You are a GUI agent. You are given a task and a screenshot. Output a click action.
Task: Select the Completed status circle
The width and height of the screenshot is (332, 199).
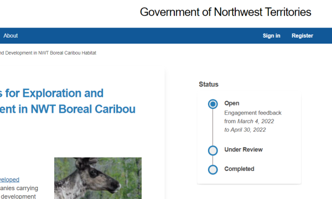pyautogui.click(x=213, y=170)
